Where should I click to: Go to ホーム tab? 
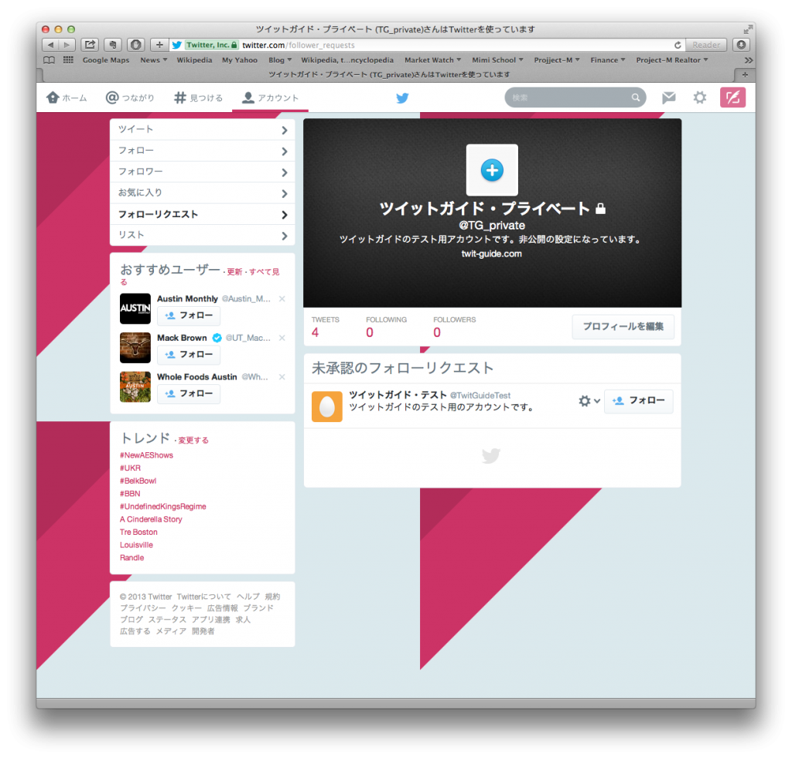(67, 97)
